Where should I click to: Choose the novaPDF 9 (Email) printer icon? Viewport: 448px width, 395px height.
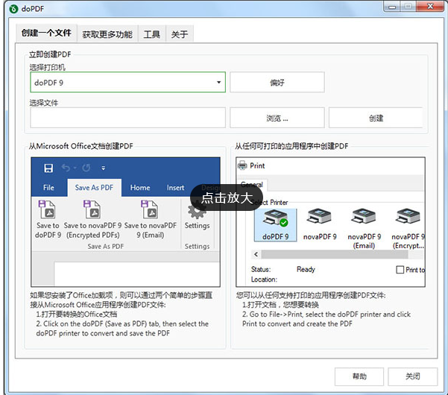pyautogui.click(x=364, y=220)
